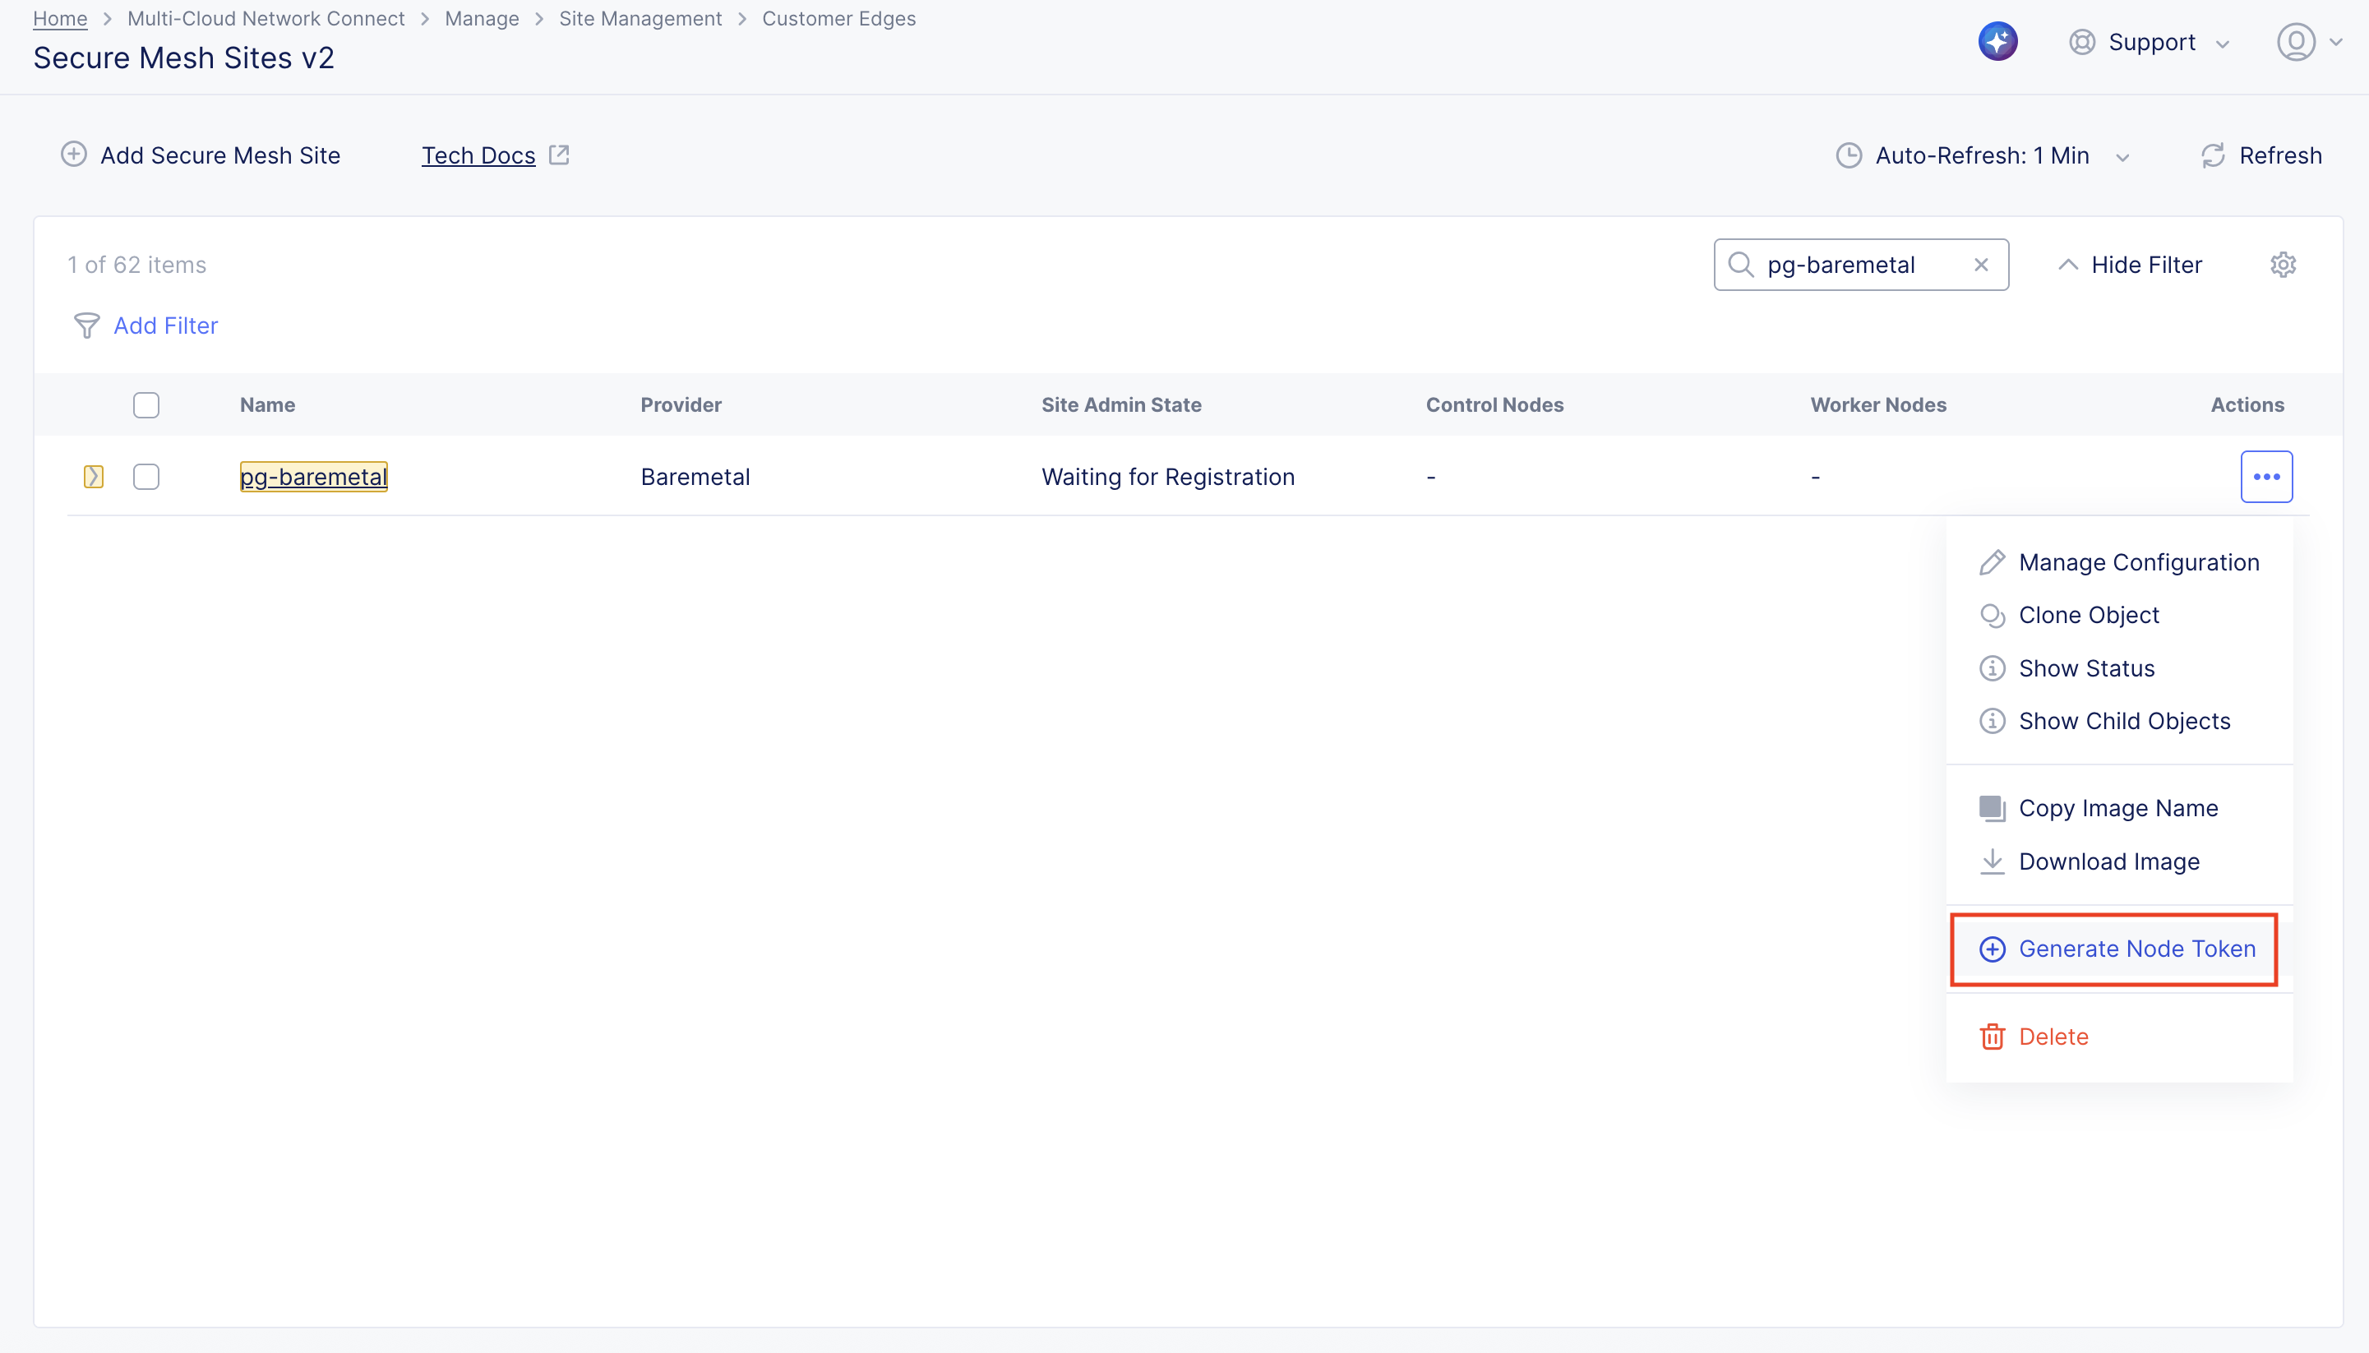Open the Support dropdown menu

(2150, 43)
